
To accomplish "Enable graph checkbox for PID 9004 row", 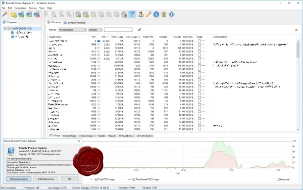I will pyautogui.click(x=199, y=44).
